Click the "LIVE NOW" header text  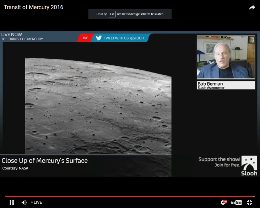[12, 34]
